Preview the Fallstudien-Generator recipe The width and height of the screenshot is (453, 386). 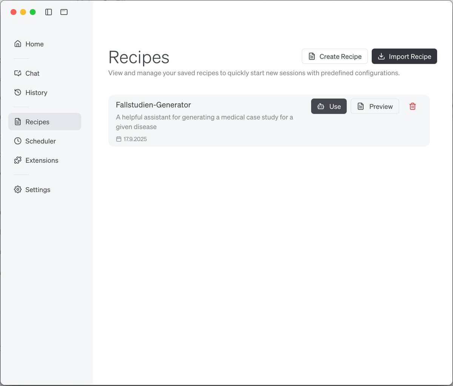click(374, 106)
